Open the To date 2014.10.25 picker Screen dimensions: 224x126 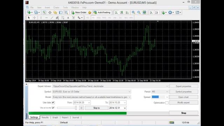point(125,103)
